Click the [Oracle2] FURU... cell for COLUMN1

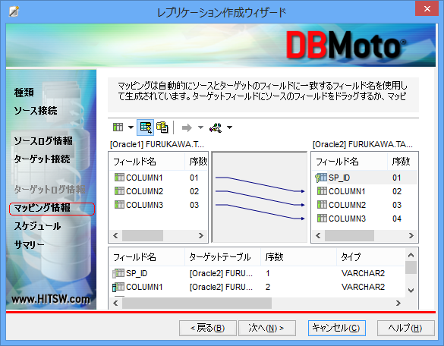click(221, 287)
